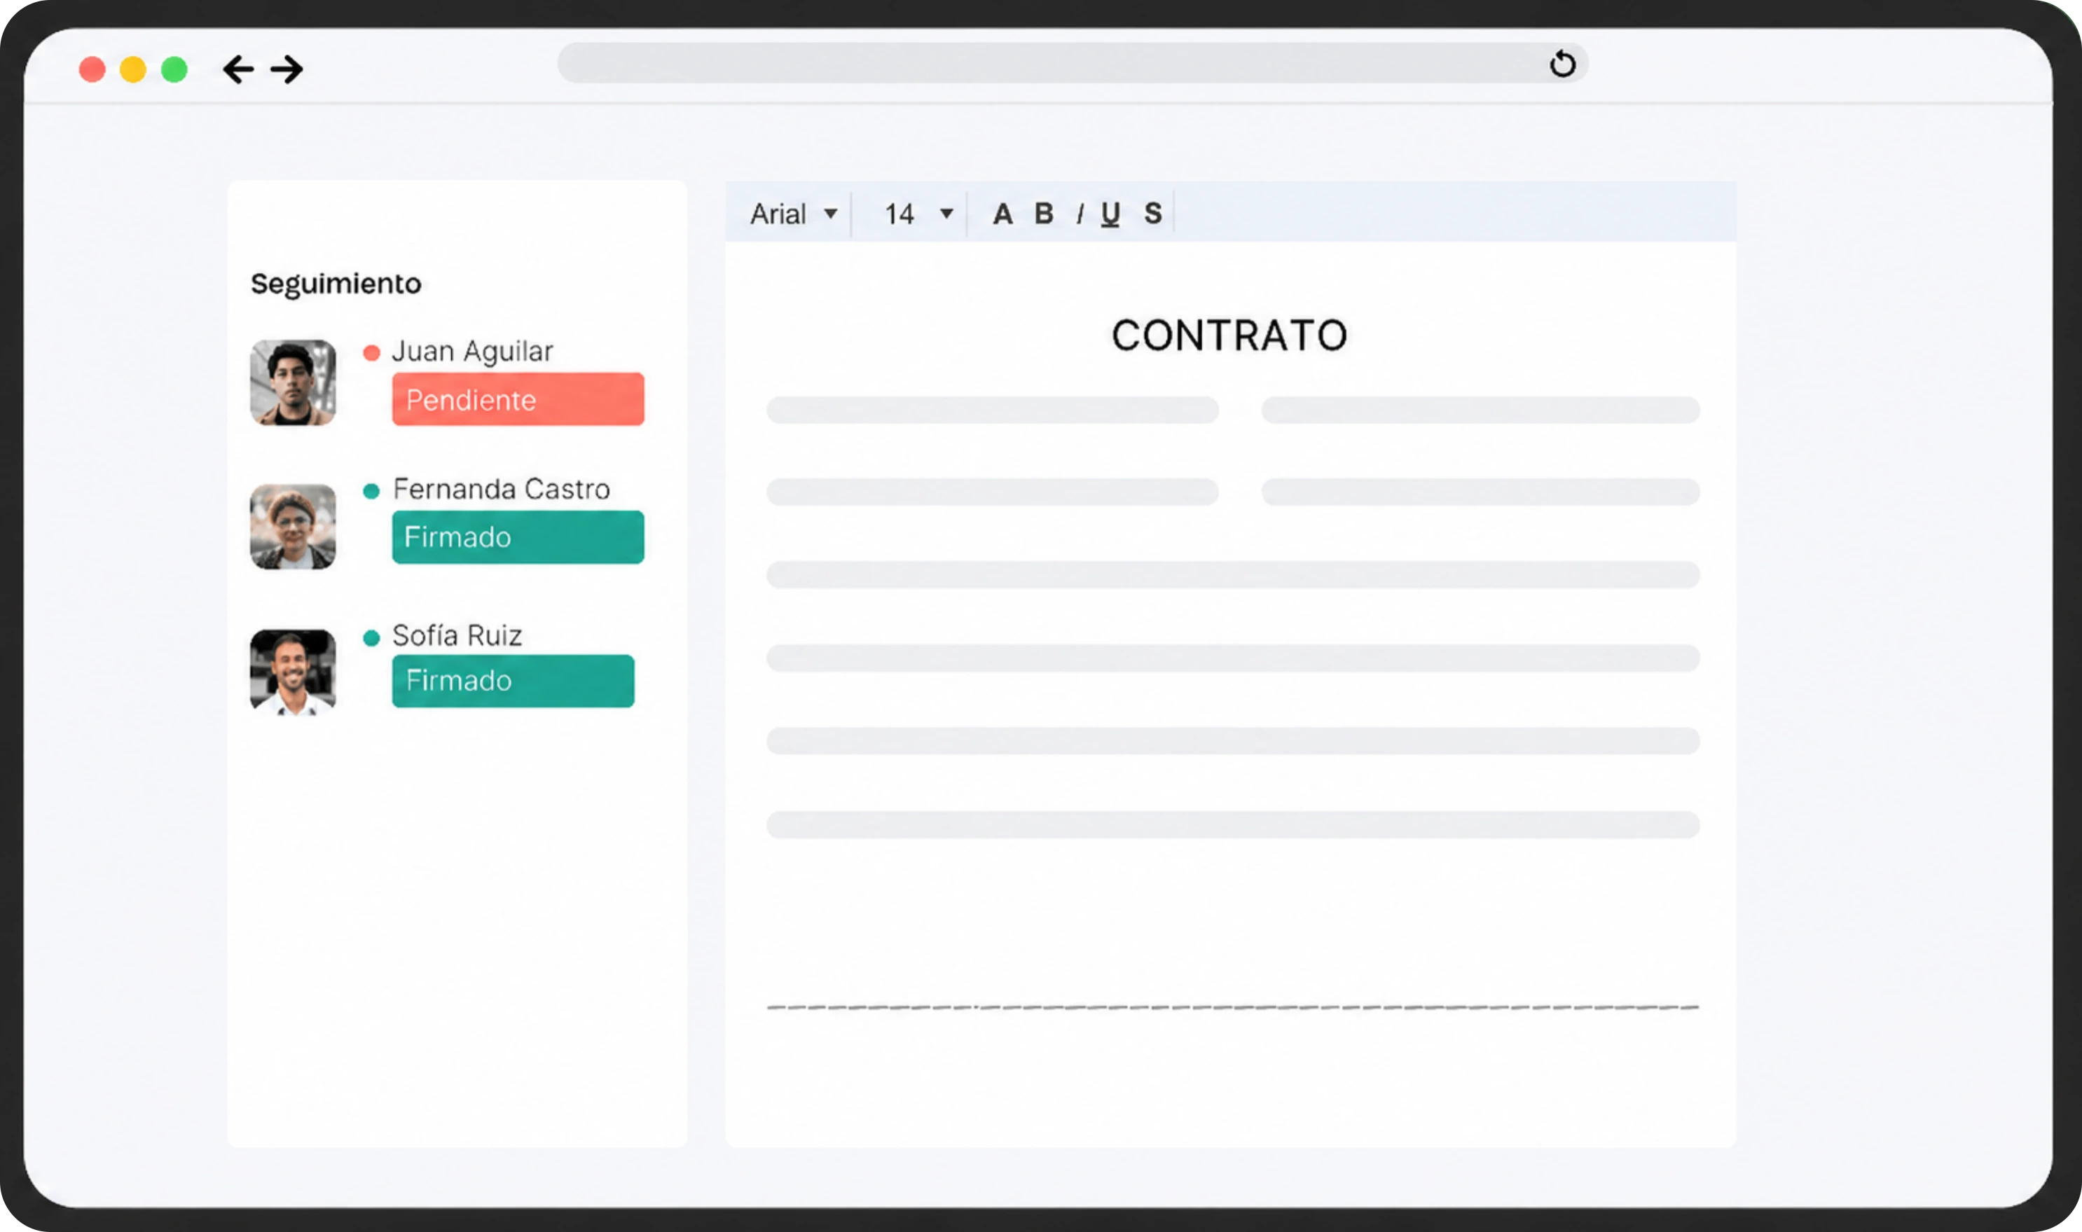Image resolution: width=2082 pixels, height=1232 pixels.
Task: Select the name Fernanda Castro
Action: (502, 489)
